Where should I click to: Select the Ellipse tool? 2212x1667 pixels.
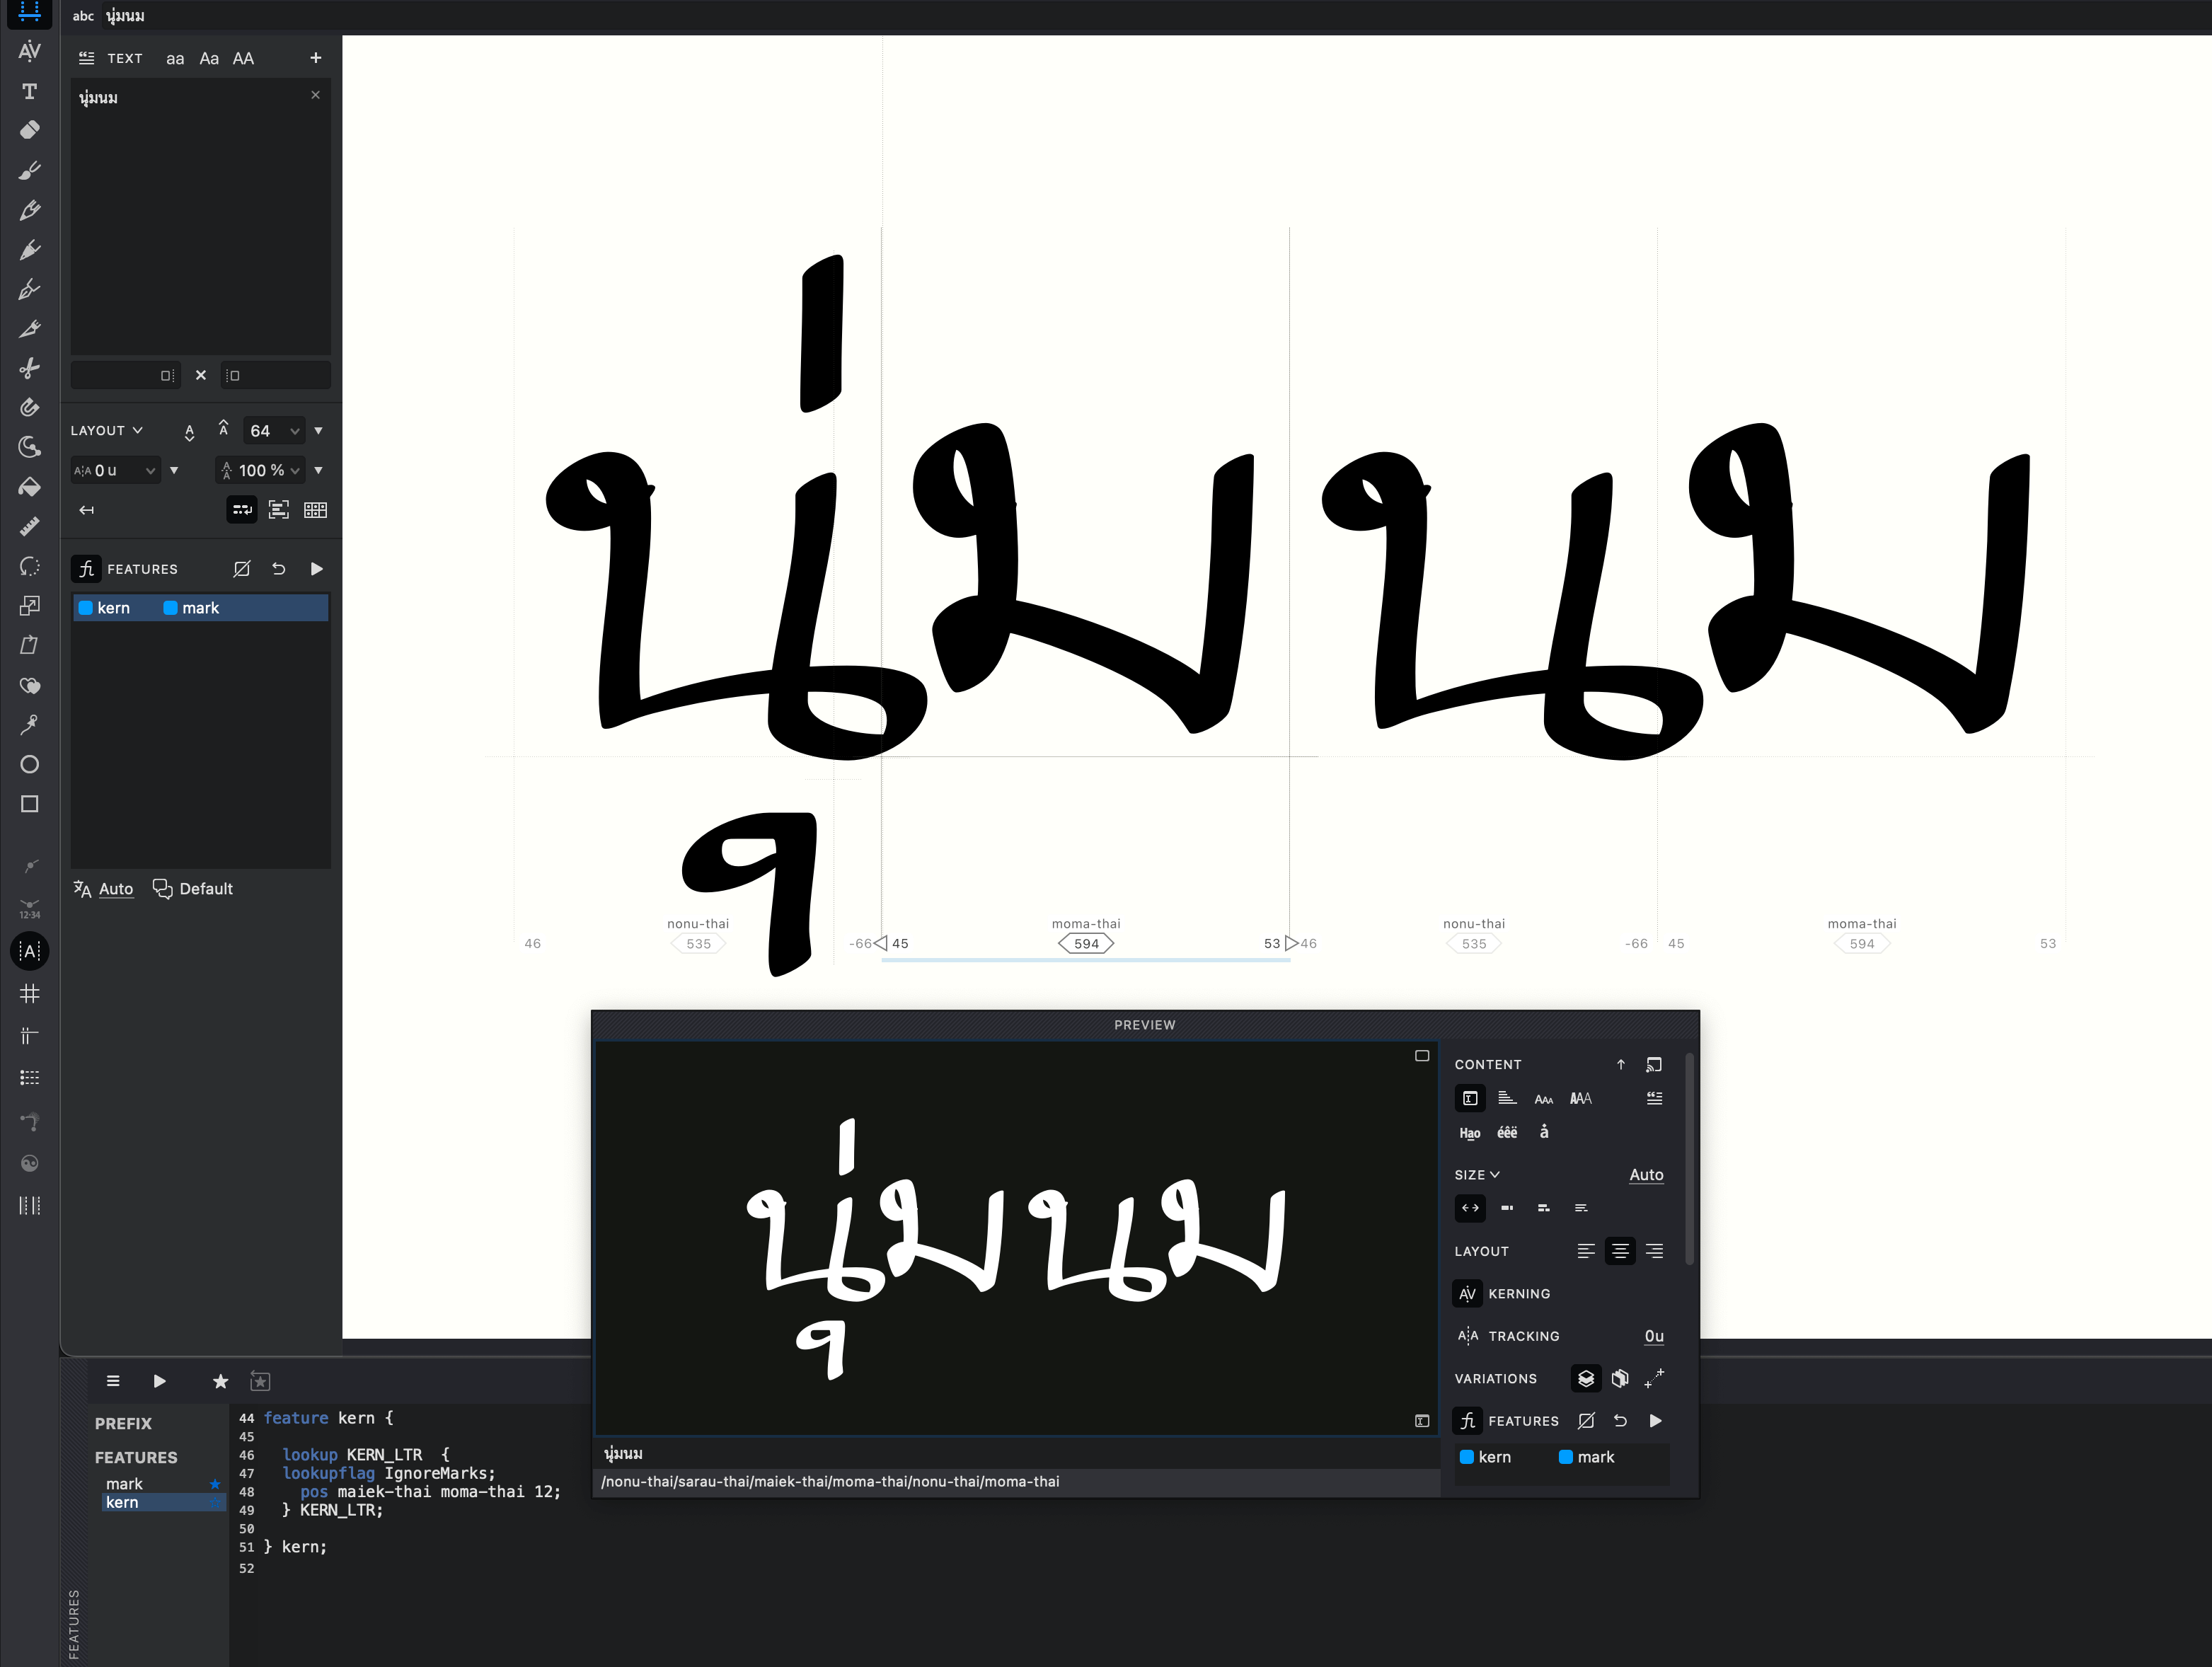(30, 765)
